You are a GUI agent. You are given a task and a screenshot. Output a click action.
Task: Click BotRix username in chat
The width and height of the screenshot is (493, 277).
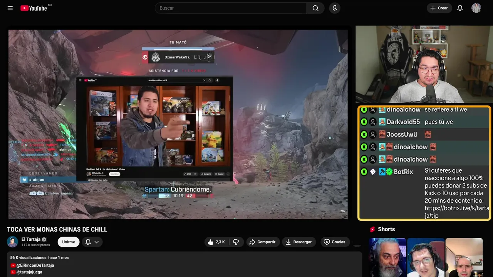[404, 172]
